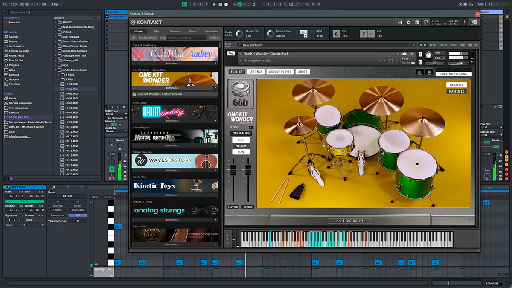Screen dimensions: 512x288
Task: Click the PARALLEL button
Action: tap(457, 85)
